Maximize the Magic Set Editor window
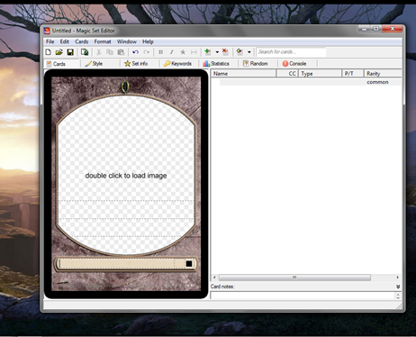 click(375, 29)
